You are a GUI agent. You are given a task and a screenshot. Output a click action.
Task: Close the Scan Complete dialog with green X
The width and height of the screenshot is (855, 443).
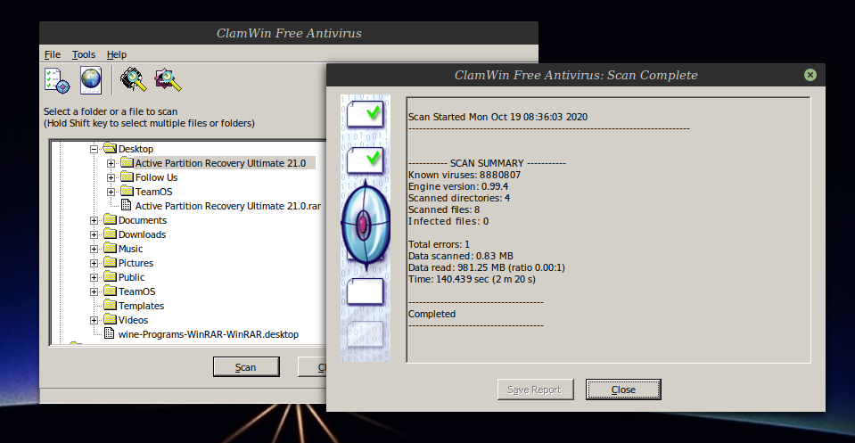pos(810,75)
